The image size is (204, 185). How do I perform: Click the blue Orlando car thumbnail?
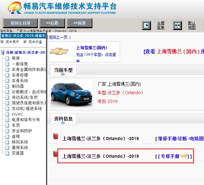[72, 94]
